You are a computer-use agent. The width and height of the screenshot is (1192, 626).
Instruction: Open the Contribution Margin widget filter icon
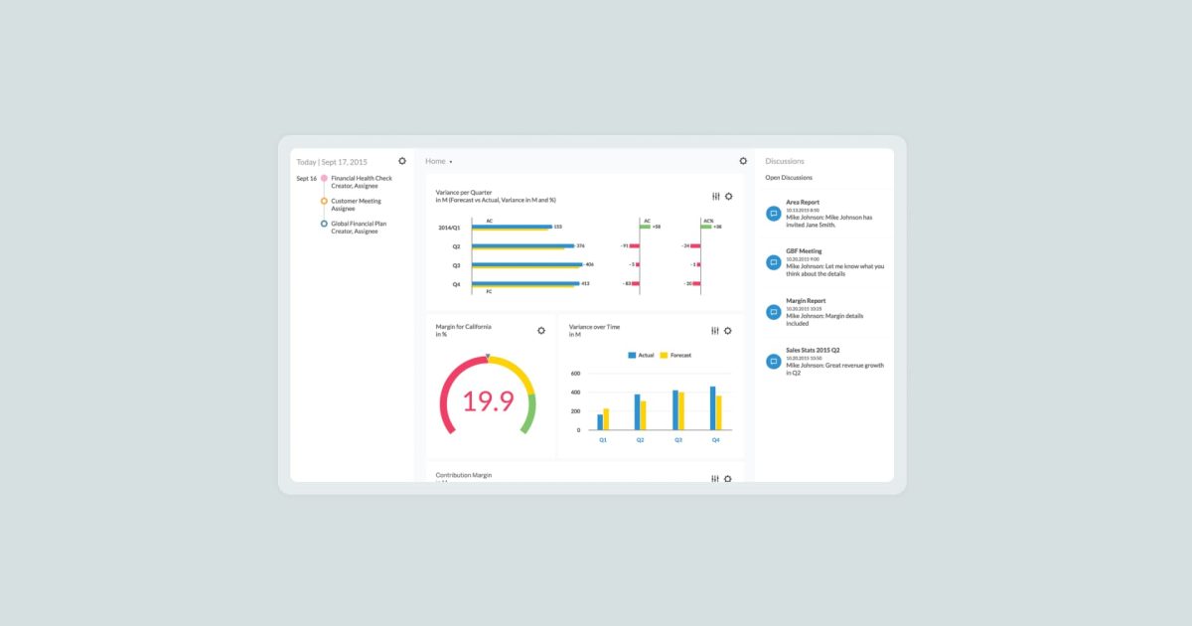click(713, 478)
